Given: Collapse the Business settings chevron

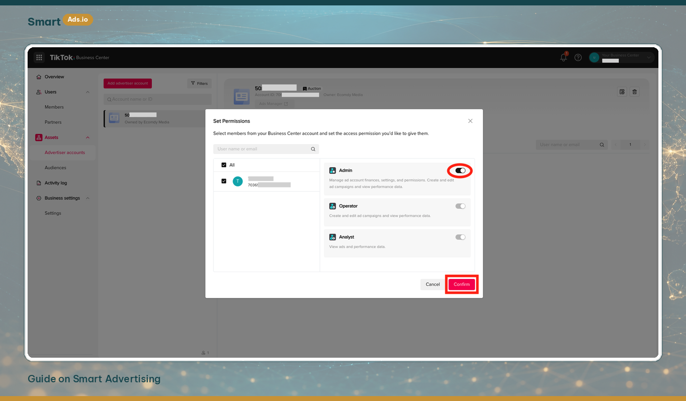Looking at the screenshot, I should pos(88,198).
